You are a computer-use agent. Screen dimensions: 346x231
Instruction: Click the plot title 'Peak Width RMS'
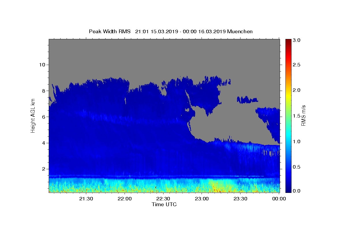[x=110, y=31]
